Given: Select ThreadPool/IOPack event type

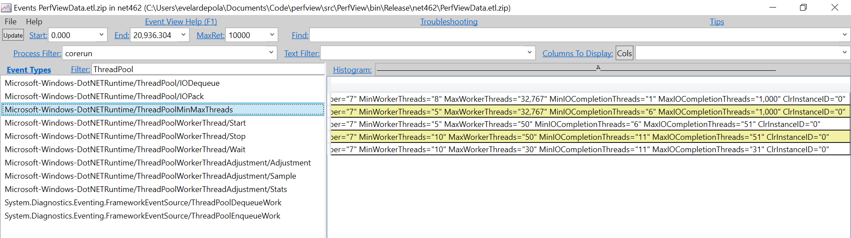Looking at the screenshot, I should click(x=104, y=96).
